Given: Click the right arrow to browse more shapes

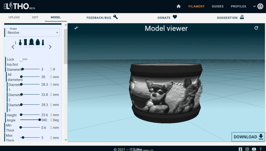Looking at the screenshot, I should pyautogui.click(x=50, y=47).
